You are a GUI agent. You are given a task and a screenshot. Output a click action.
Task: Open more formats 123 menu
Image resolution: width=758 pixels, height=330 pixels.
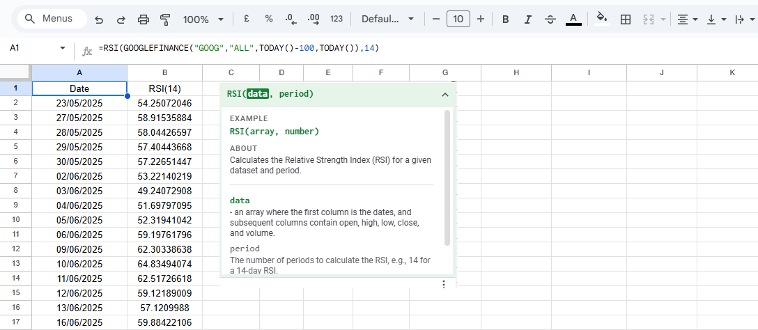[337, 19]
